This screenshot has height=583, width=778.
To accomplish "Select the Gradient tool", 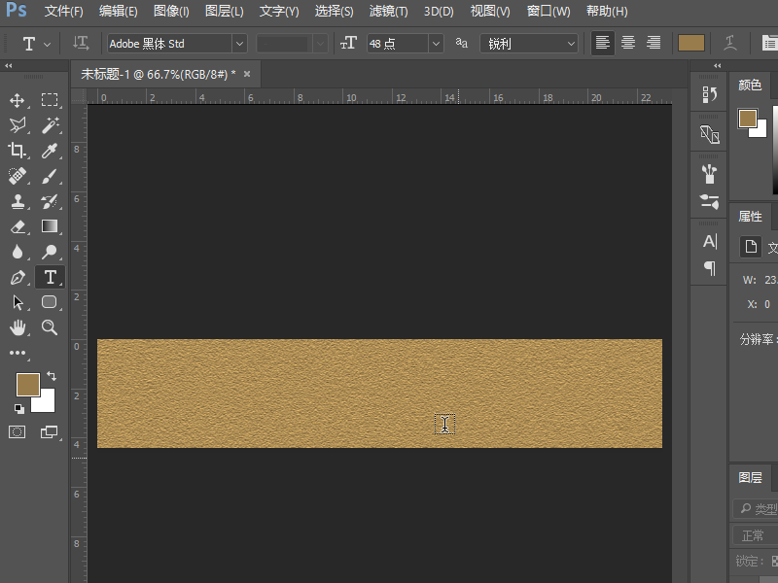I will [x=50, y=226].
